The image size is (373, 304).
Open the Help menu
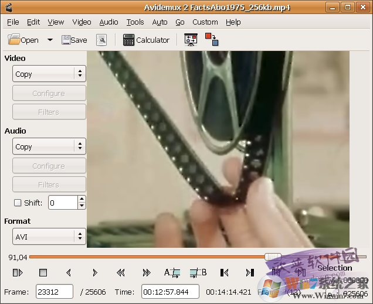(233, 22)
